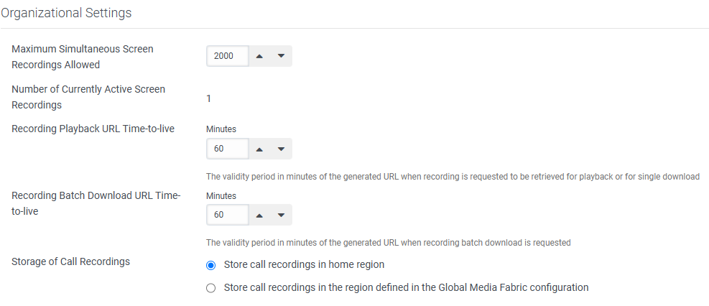
Task: Increase Maximum Simultaneous Screen Recordings value
Action: click(260, 56)
